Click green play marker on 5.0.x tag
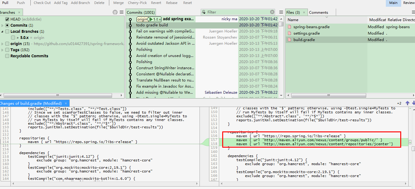Screen dimensions: 415x189 click(x=151, y=19)
